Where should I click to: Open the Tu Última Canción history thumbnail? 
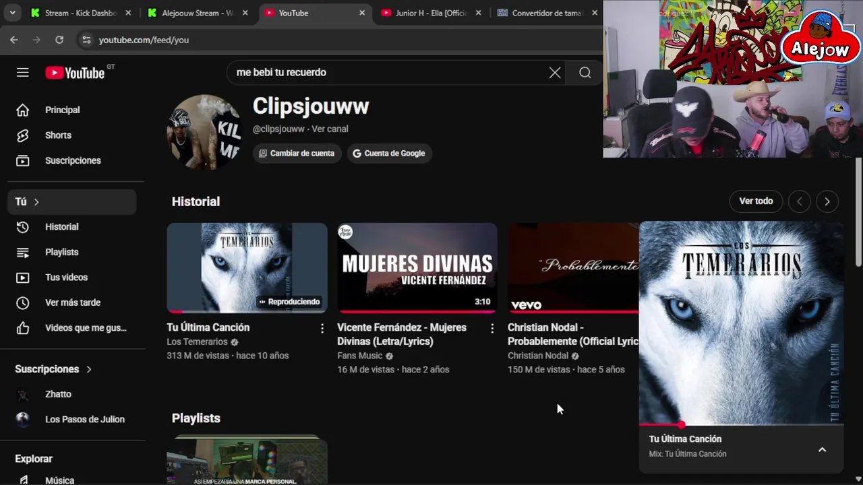click(x=247, y=268)
